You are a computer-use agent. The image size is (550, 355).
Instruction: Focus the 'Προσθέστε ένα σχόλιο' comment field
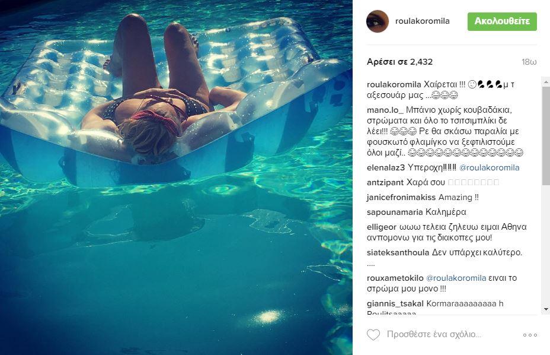434,334
